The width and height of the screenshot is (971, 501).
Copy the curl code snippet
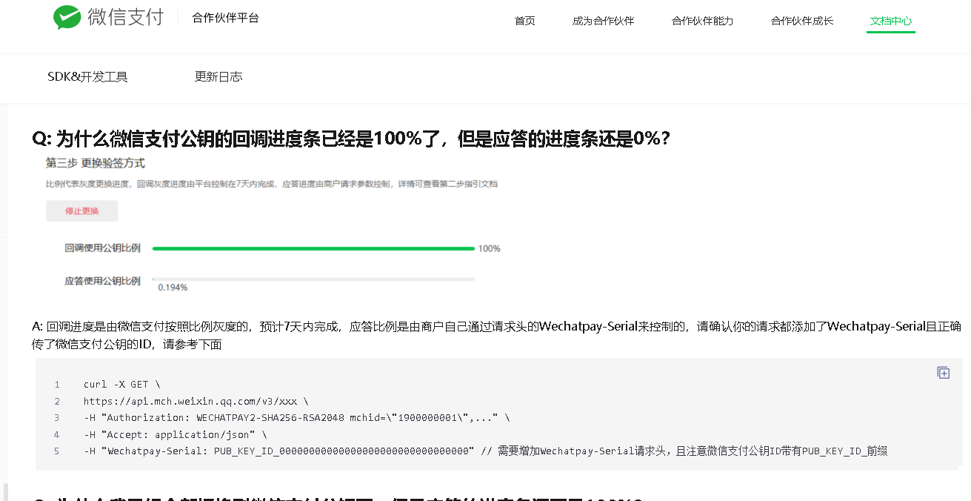[943, 373]
